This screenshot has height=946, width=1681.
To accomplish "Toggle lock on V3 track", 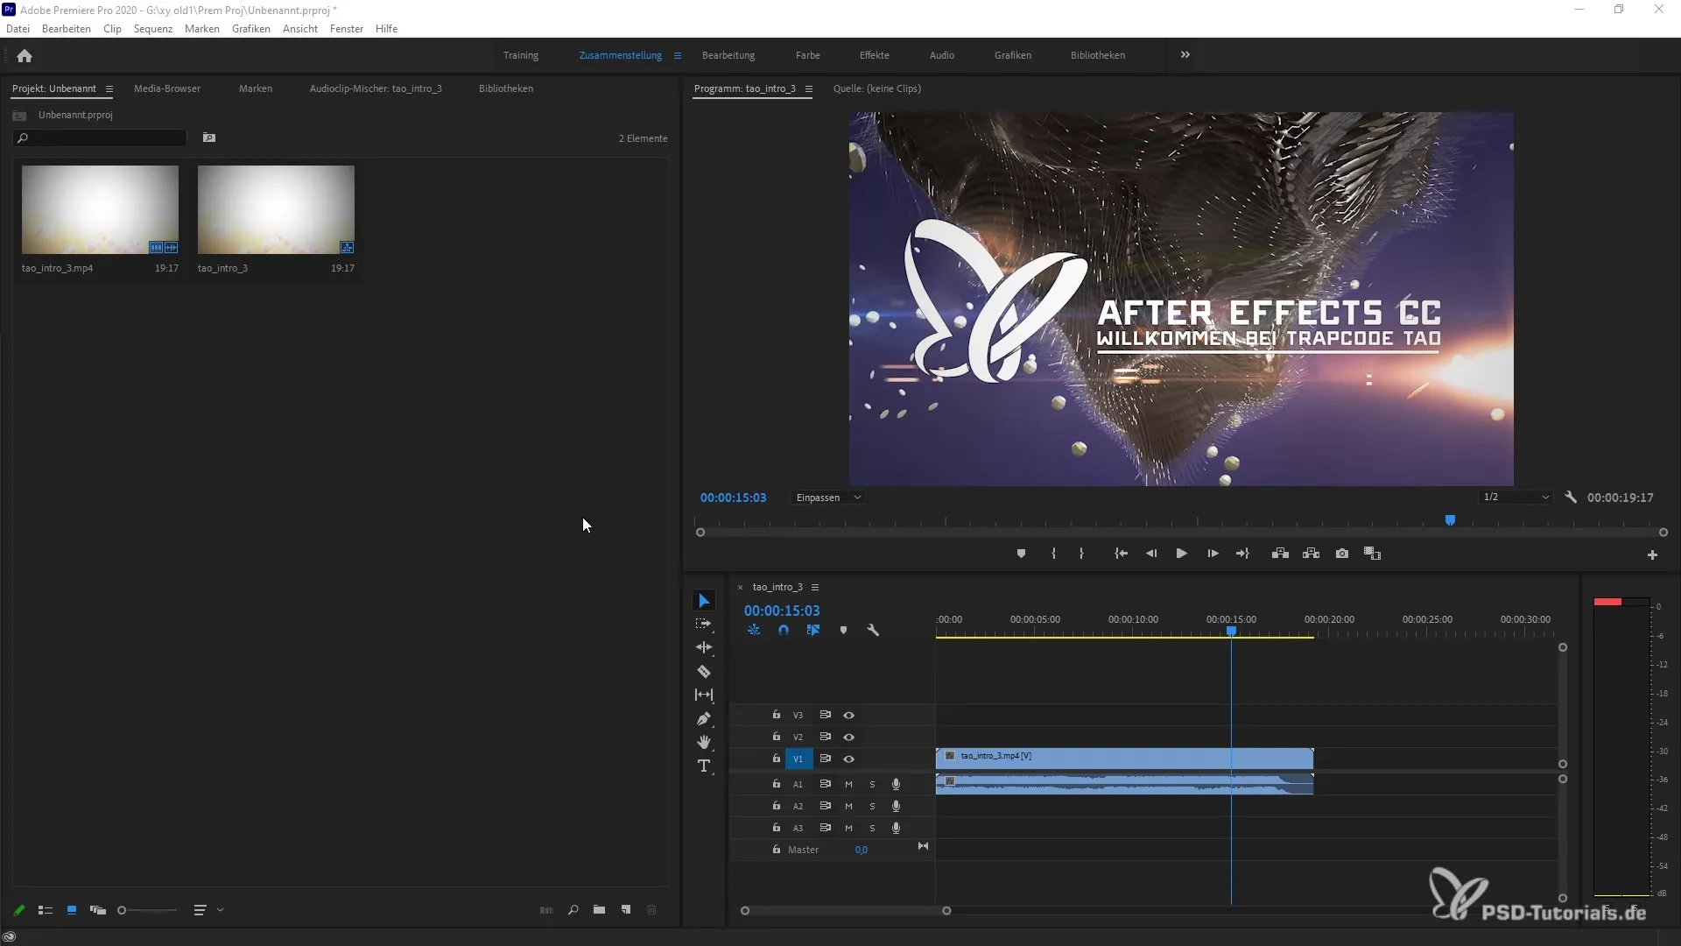I will pos(777,715).
